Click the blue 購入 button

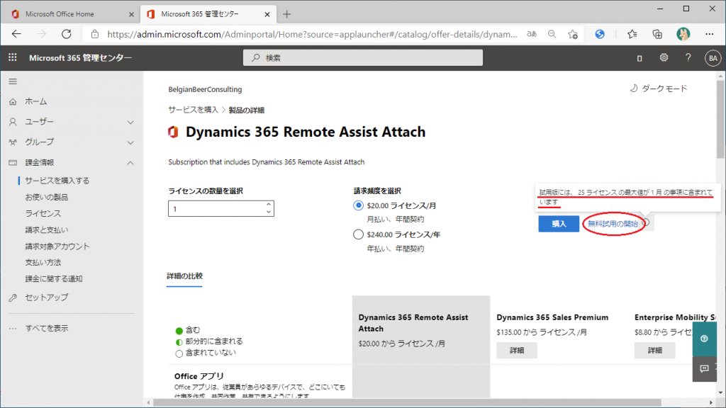point(559,224)
